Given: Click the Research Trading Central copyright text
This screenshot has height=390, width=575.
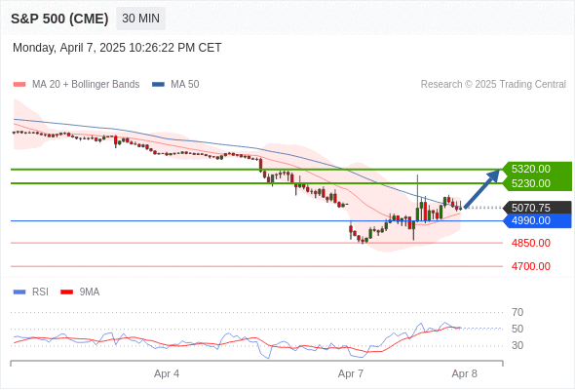Looking at the screenshot, I should click(493, 85).
